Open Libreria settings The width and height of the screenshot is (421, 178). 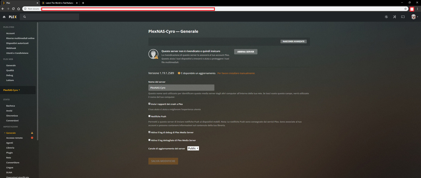(x=10, y=148)
